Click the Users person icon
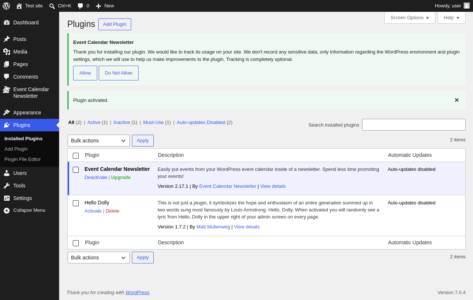 coord(7,173)
